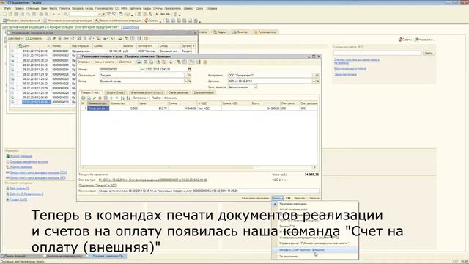The height and width of the screenshot is (264, 469).
Task: Open the 'Справка' menu
Action: click(x=212, y=8)
